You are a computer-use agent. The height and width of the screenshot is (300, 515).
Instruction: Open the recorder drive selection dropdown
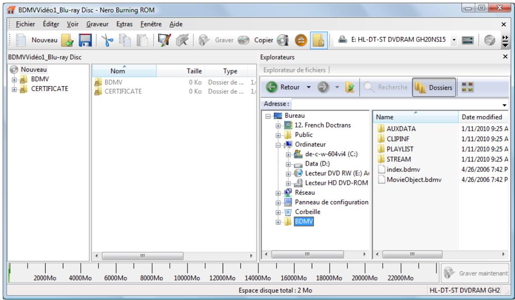(454, 40)
